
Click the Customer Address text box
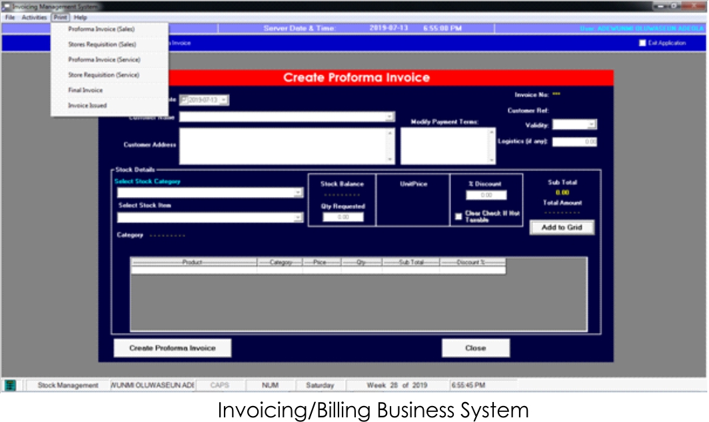click(283, 146)
